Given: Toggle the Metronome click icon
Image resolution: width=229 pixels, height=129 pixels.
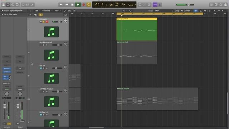Looking at the screenshot, I should point(160,5).
